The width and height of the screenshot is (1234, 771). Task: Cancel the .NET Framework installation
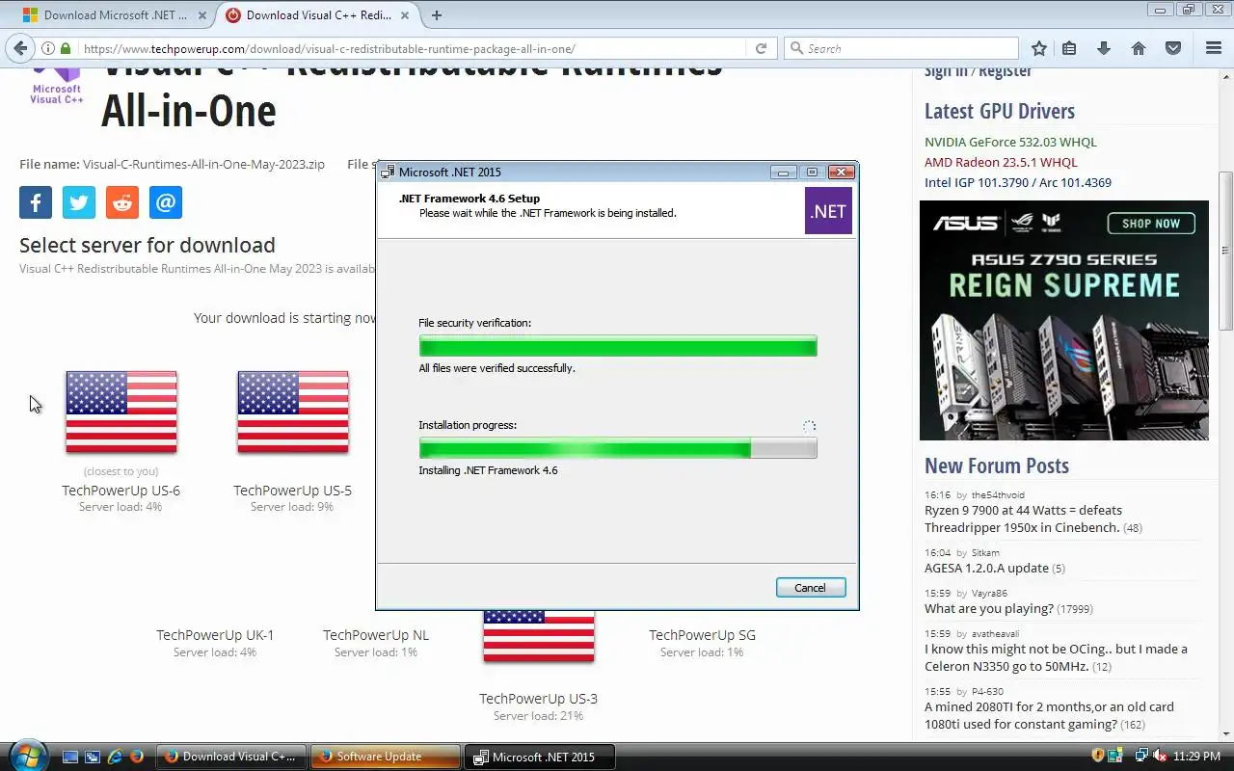[811, 588]
